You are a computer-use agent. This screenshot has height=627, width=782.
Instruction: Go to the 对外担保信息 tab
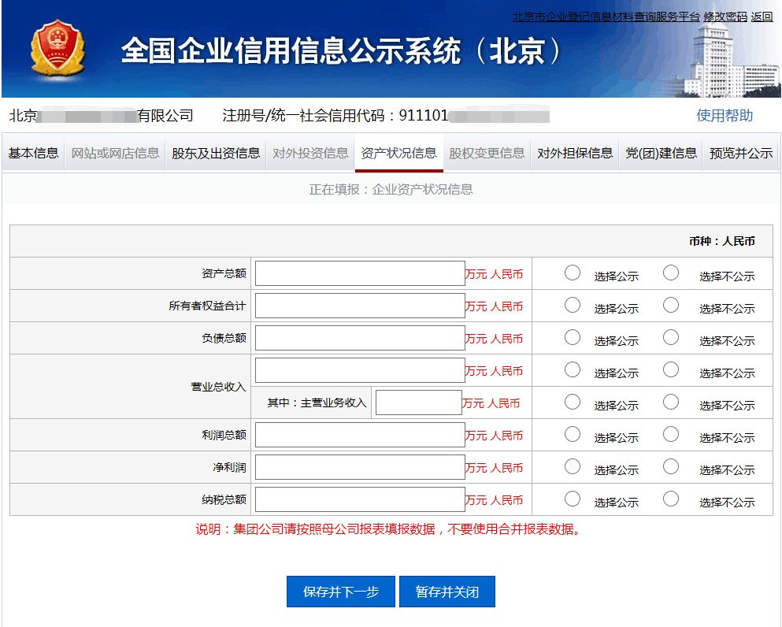pyautogui.click(x=575, y=153)
